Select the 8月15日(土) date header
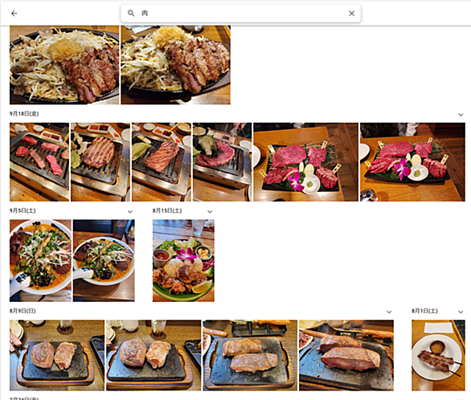The height and width of the screenshot is (400, 471). (167, 210)
